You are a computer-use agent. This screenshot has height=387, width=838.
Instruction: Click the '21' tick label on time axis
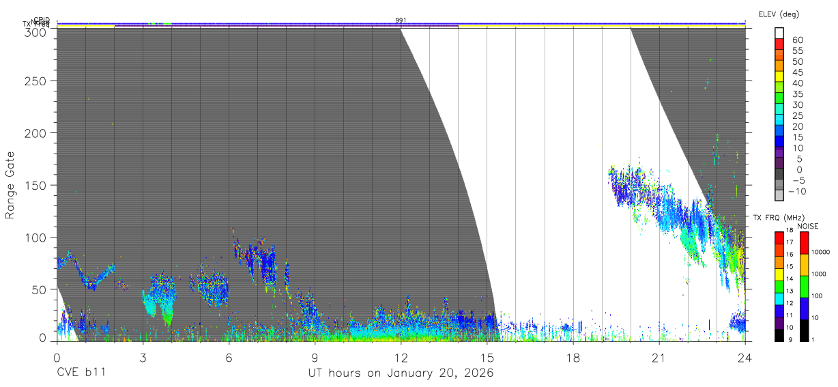click(x=659, y=357)
